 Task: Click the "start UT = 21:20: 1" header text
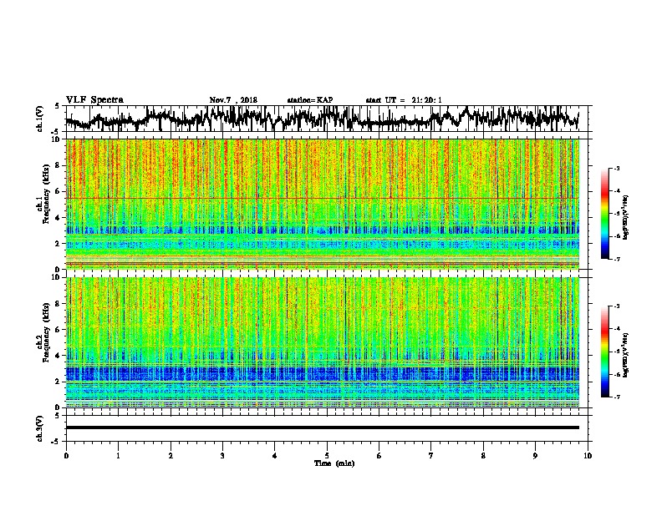coord(404,100)
